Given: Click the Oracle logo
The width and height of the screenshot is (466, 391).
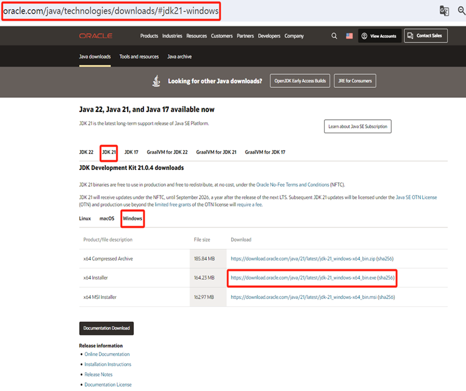Looking at the screenshot, I should pyautogui.click(x=96, y=36).
